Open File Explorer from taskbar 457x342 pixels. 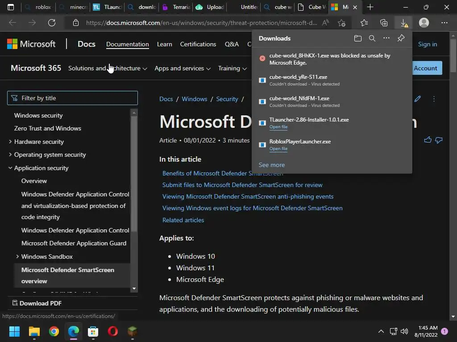click(x=34, y=331)
